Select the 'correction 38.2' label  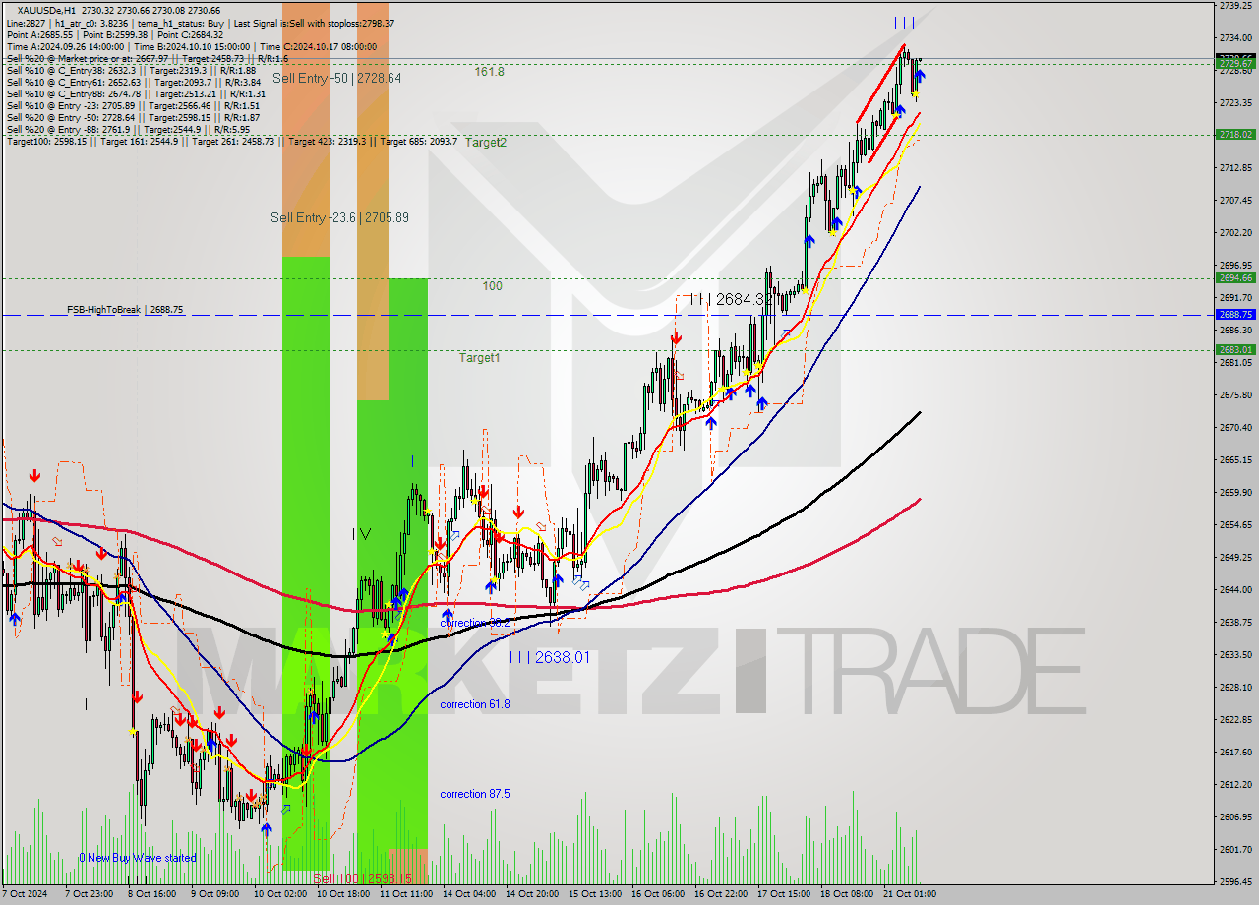[x=475, y=623]
